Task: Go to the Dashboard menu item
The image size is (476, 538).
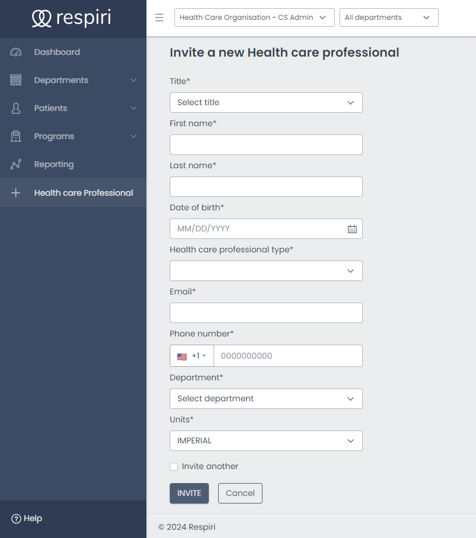Action: [57, 52]
